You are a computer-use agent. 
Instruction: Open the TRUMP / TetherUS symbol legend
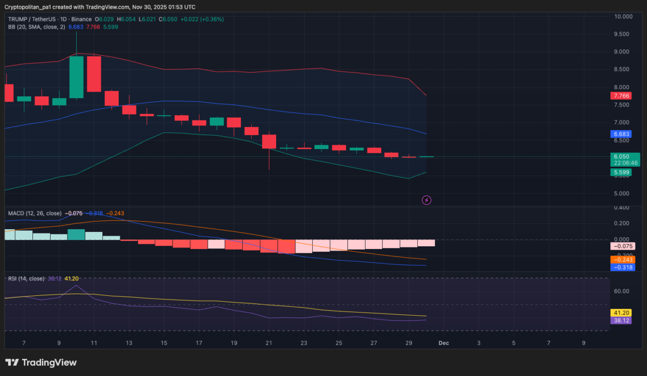(32, 18)
